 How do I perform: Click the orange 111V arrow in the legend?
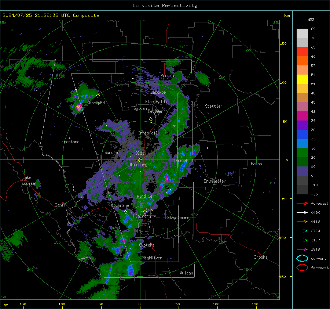pos(302,222)
